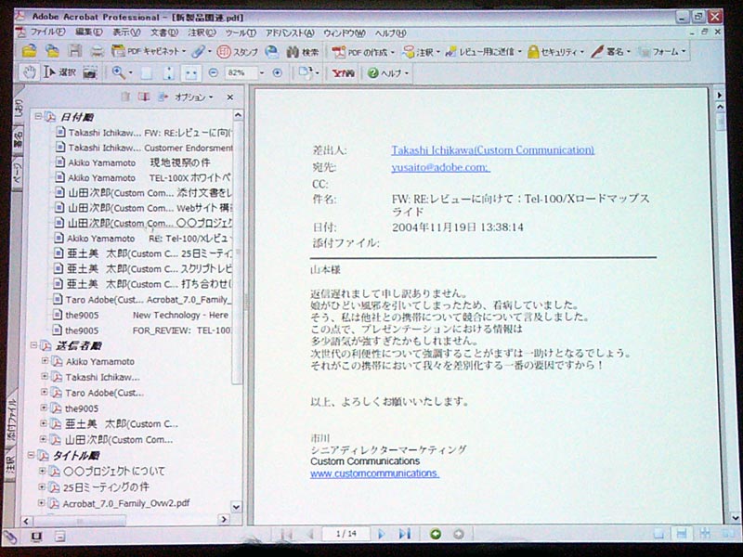Click the www.customcommunications link
The width and height of the screenshot is (743, 557).
[x=375, y=473]
